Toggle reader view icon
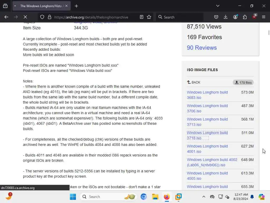270x203 pixels. click(142, 17)
